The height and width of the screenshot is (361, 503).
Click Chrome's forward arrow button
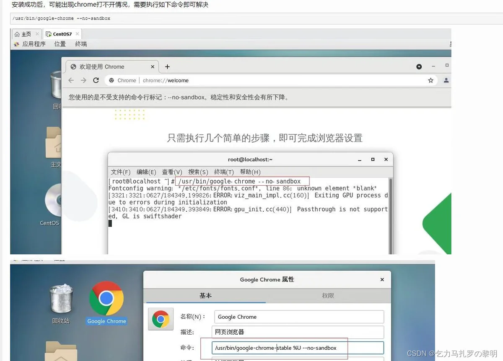[x=83, y=80]
